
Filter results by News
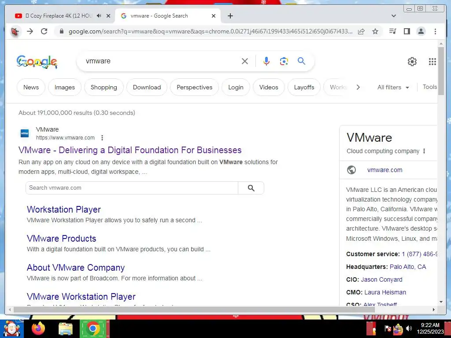pos(31,87)
